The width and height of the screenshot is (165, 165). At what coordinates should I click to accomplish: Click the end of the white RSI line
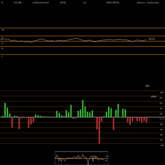point(146,40)
